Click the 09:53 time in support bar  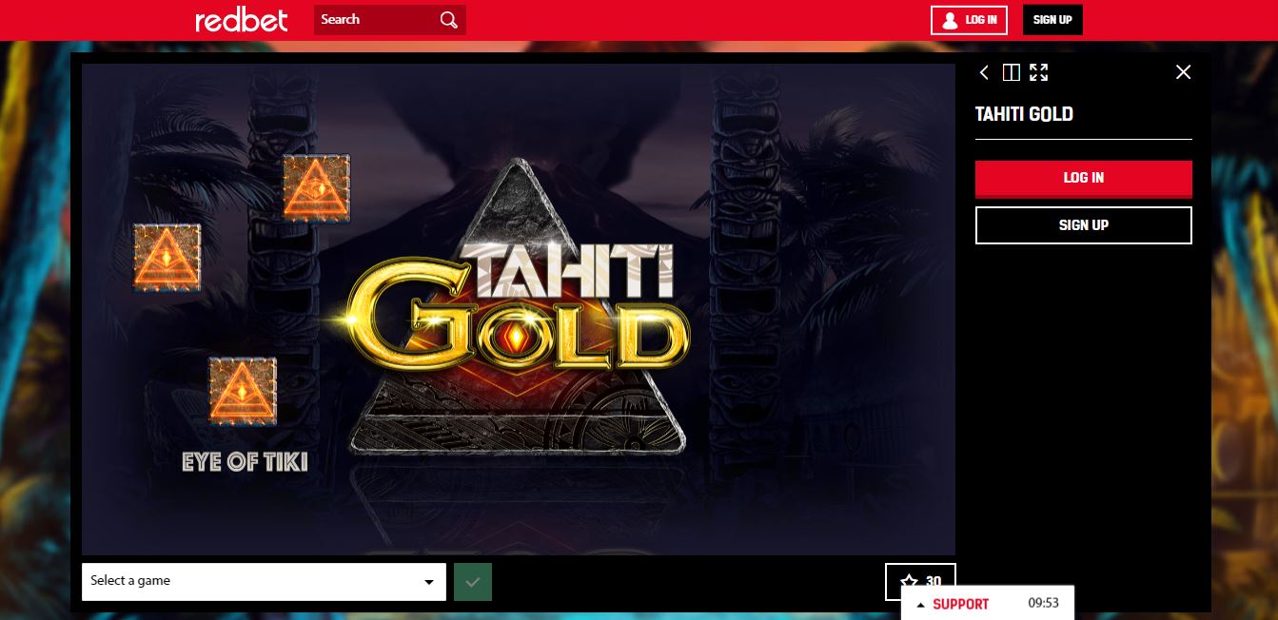(x=1043, y=604)
